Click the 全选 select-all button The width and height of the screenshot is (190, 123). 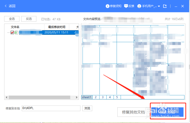[12, 19]
